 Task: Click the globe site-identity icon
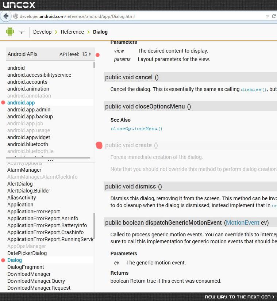pyautogui.click(x=16, y=16)
